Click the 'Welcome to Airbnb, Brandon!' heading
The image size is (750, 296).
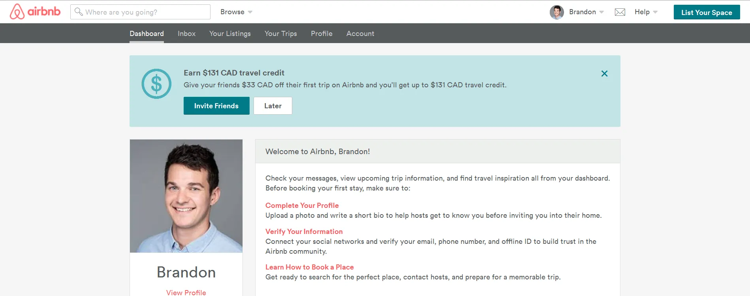click(x=318, y=151)
